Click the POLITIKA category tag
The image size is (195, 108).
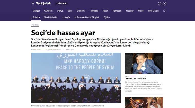click(x=35, y=25)
